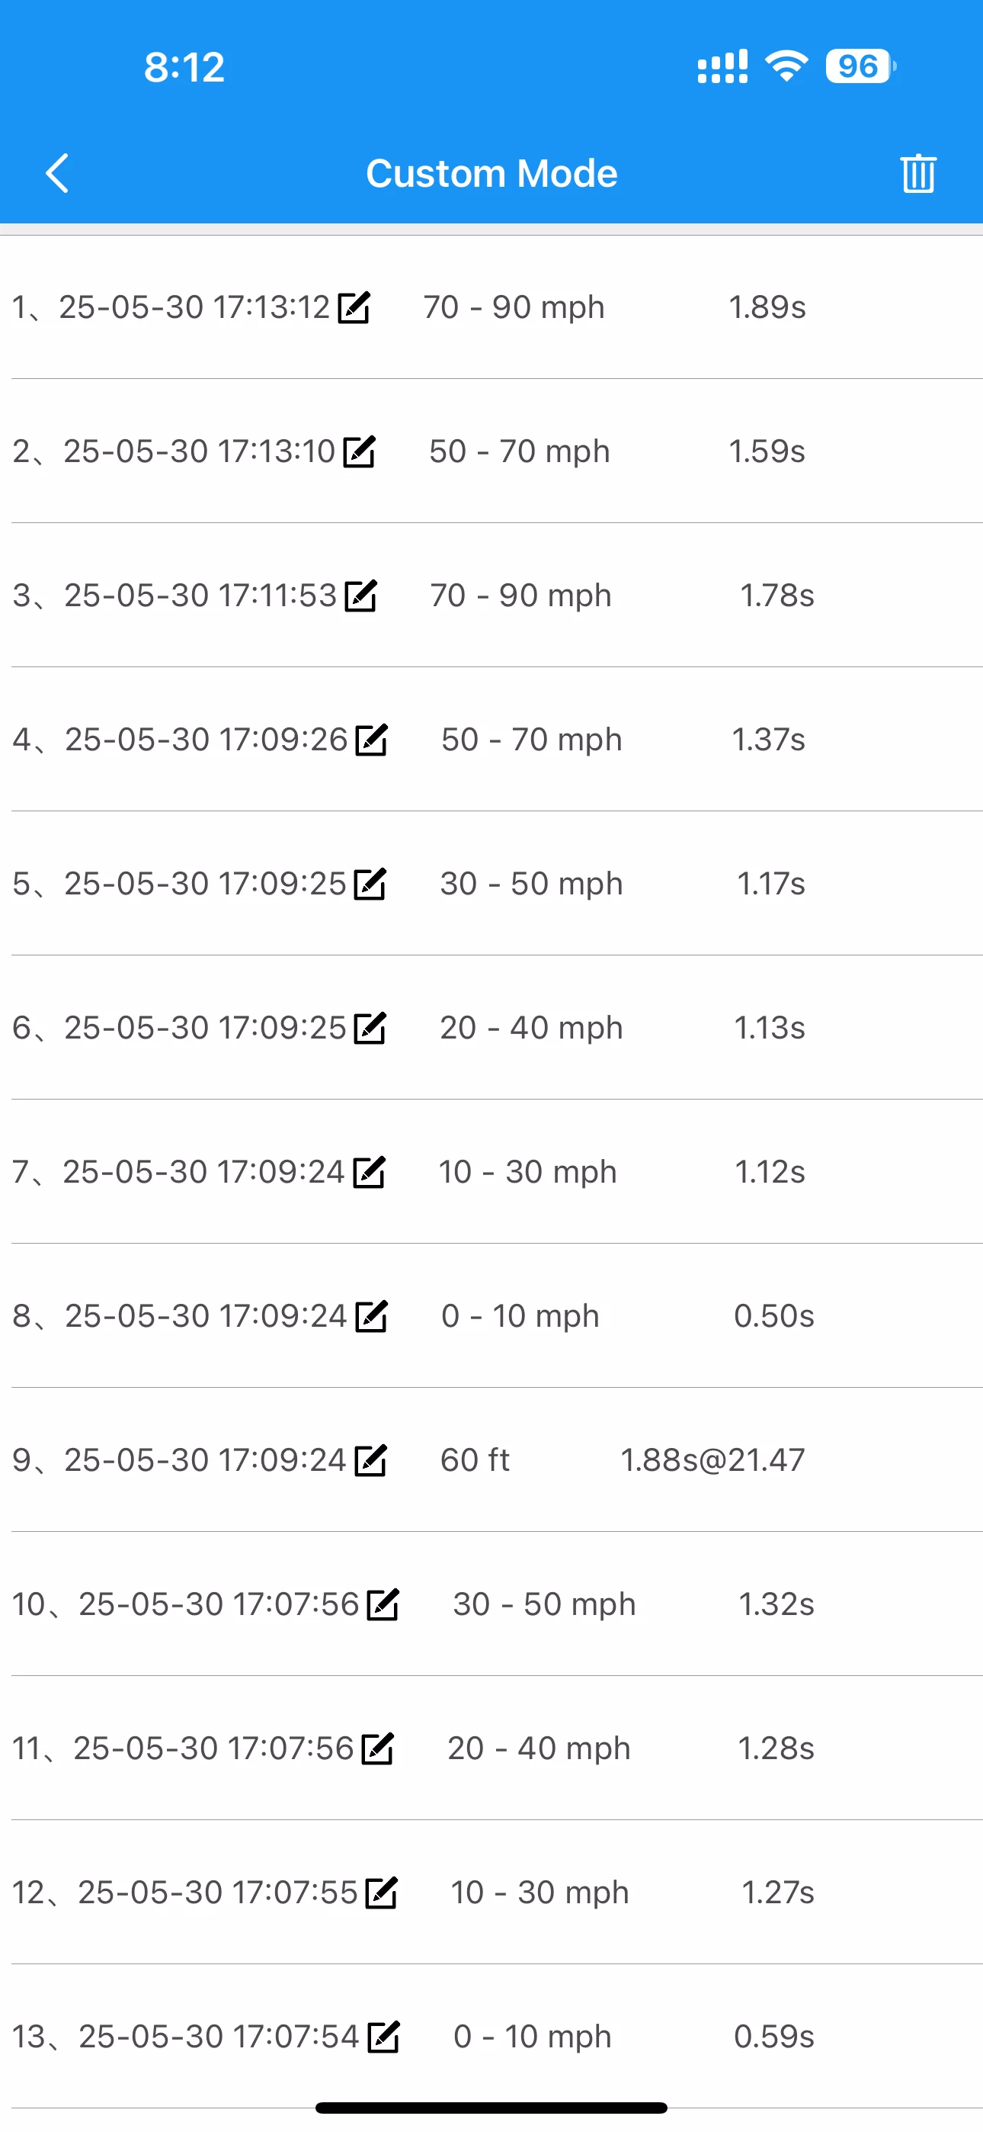Tap edit icon for record 11
This screenshot has height=2132, width=983.
tap(378, 1747)
